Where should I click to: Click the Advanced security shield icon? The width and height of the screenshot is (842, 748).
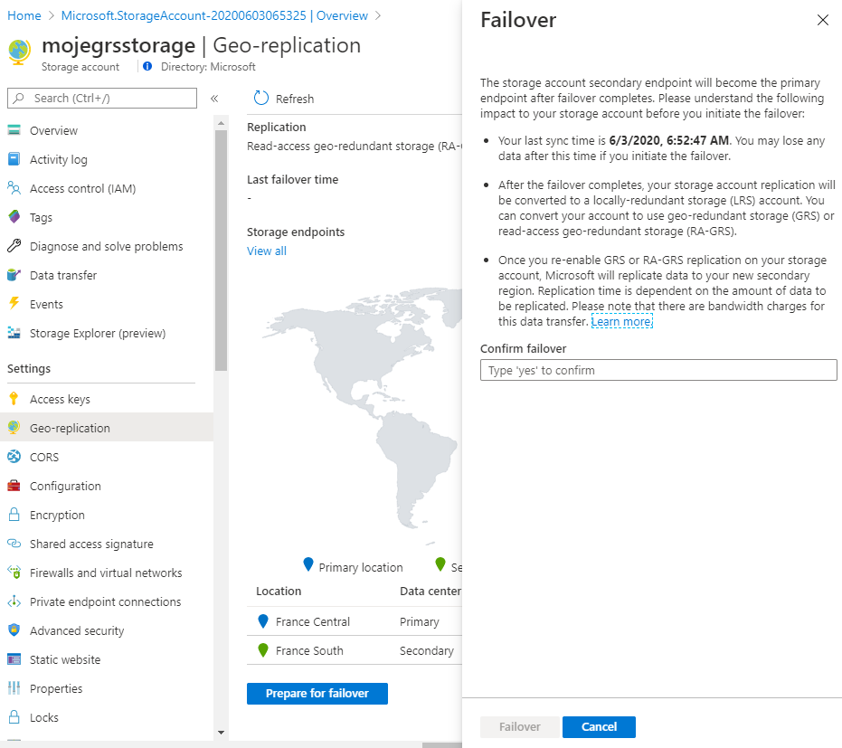[x=14, y=630]
